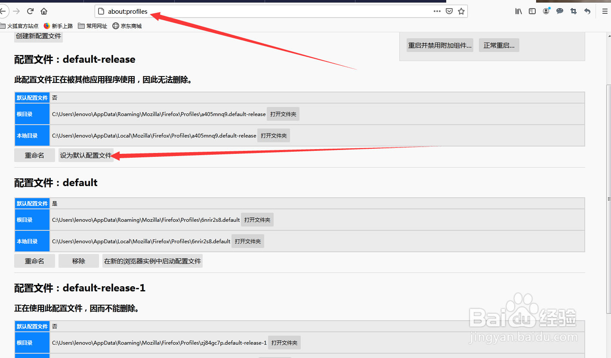This screenshot has height=358, width=611.
Task: Open the 新手上路 bookmark
Action: tap(58, 26)
